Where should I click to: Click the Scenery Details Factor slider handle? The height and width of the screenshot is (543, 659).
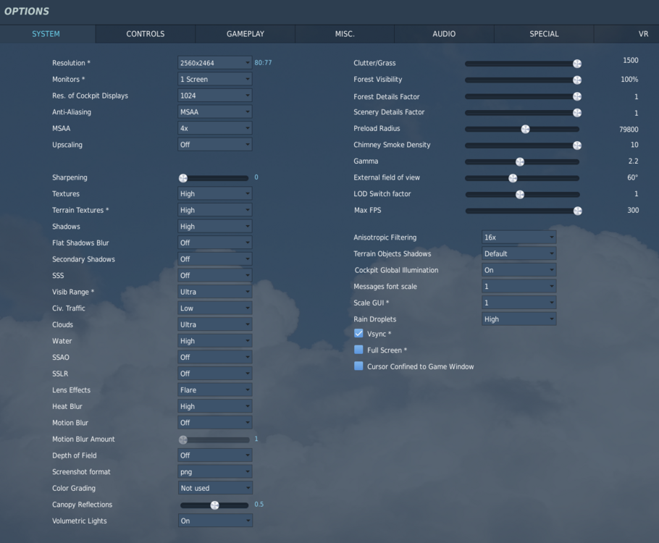[577, 113]
